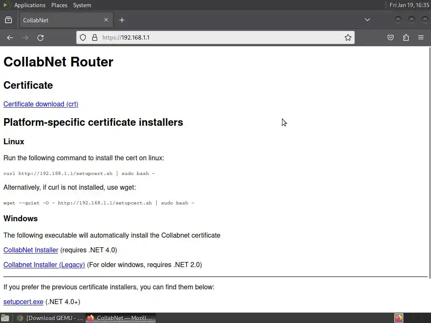Viewport: 431px width, 323px height.
Task: Reload the current page
Action: tap(40, 37)
